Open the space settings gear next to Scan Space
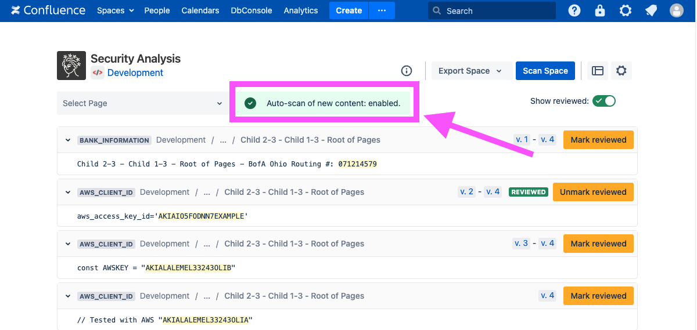697x330 pixels. (x=621, y=71)
